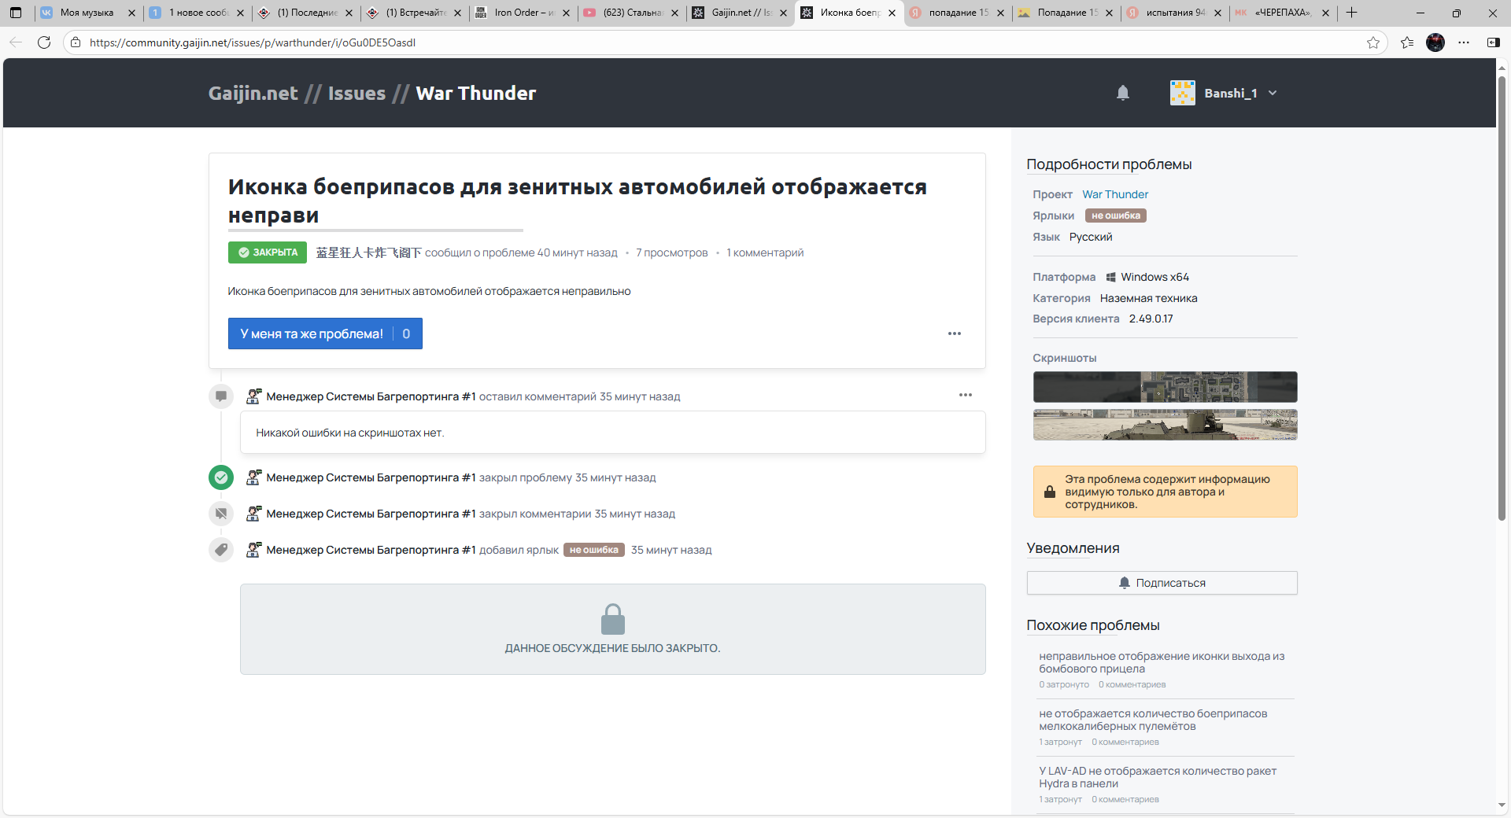Click the '1 комментарий' text
This screenshot has height=818, width=1511.
click(x=765, y=252)
